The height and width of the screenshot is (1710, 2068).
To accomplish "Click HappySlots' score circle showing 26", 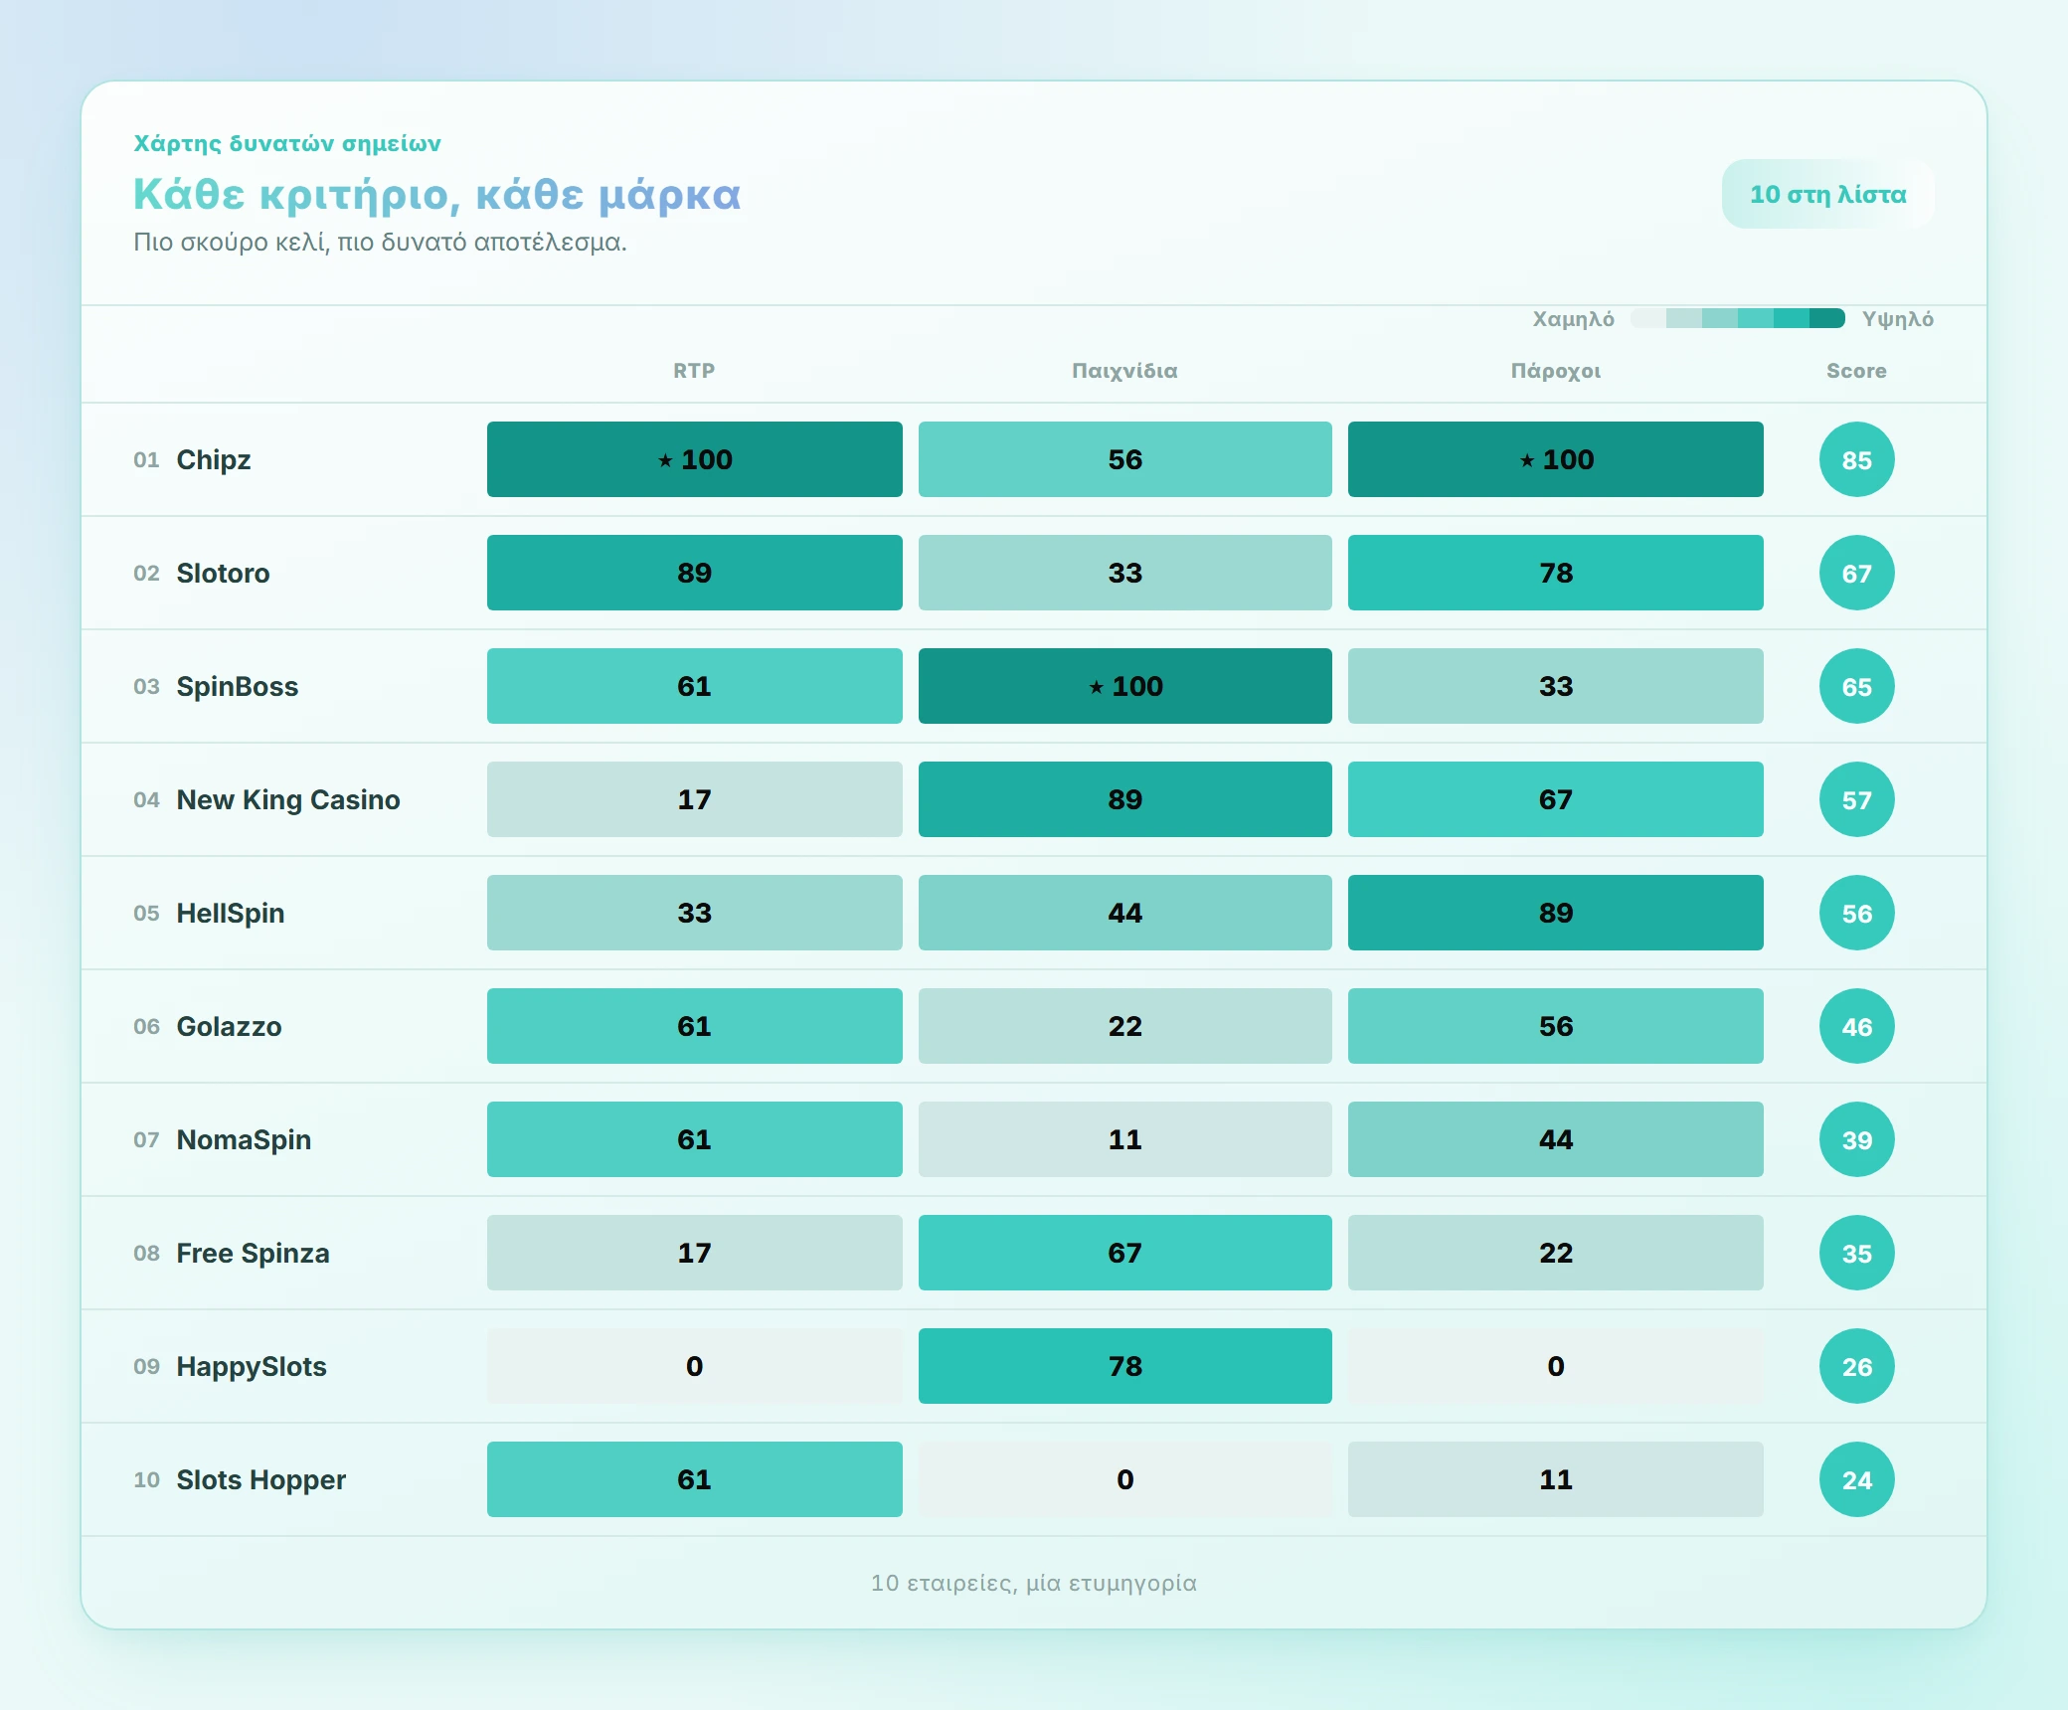I will coord(1856,1366).
